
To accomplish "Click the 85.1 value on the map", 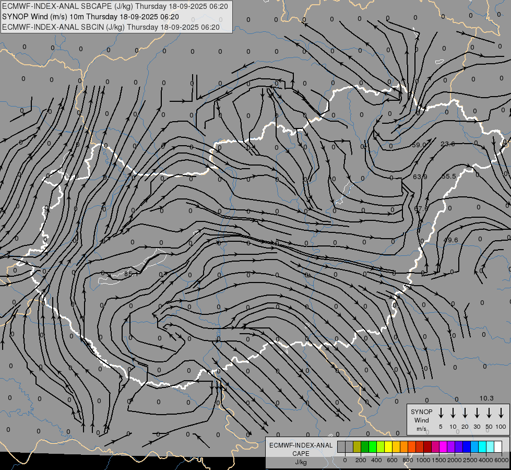I will (131, 274).
